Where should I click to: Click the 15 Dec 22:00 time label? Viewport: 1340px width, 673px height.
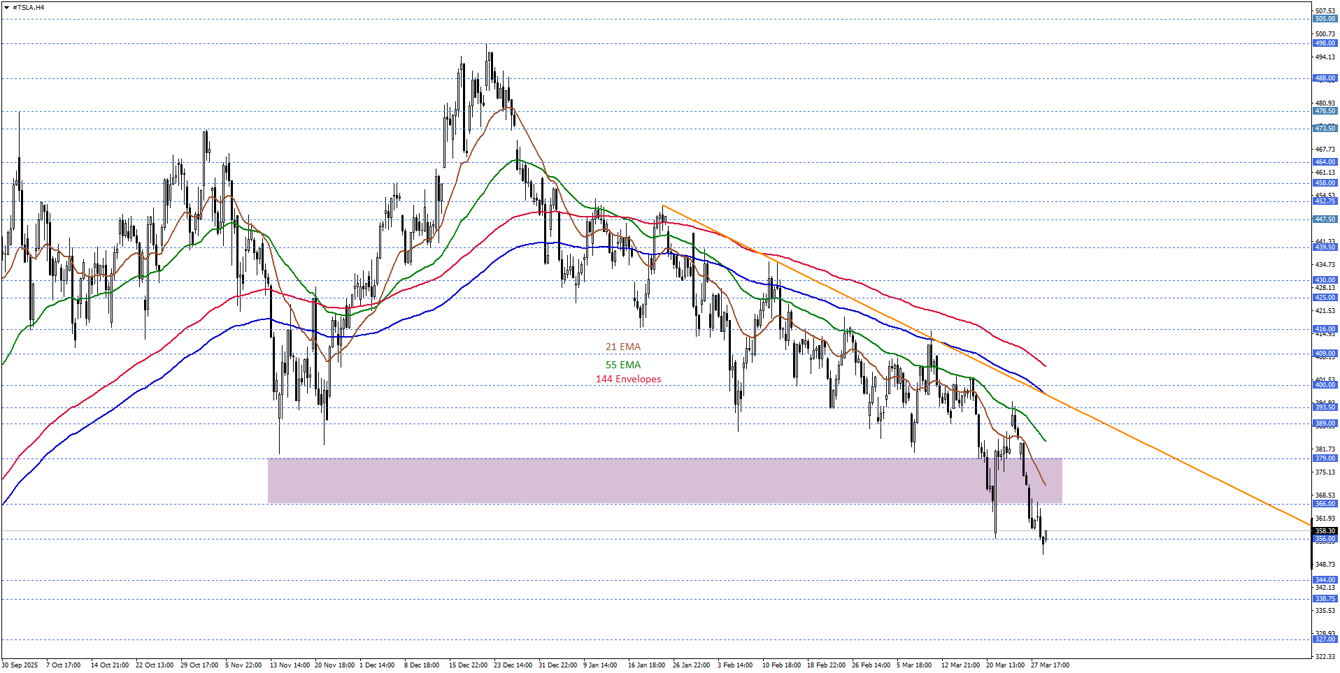(x=468, y=665)
